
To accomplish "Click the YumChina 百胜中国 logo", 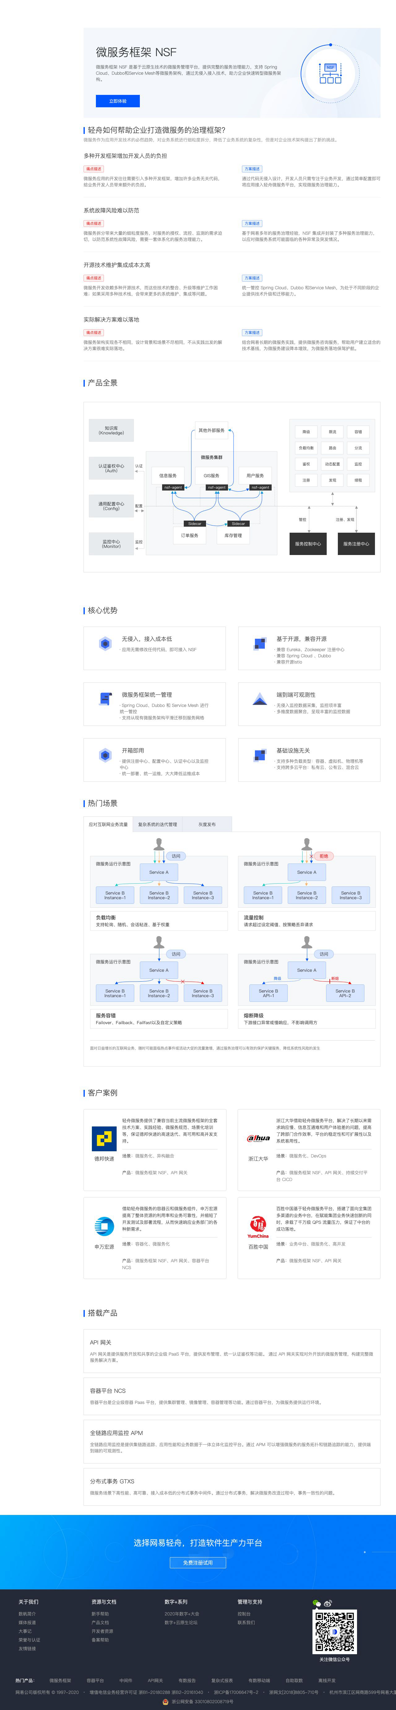I will [x=258, y=1227].
